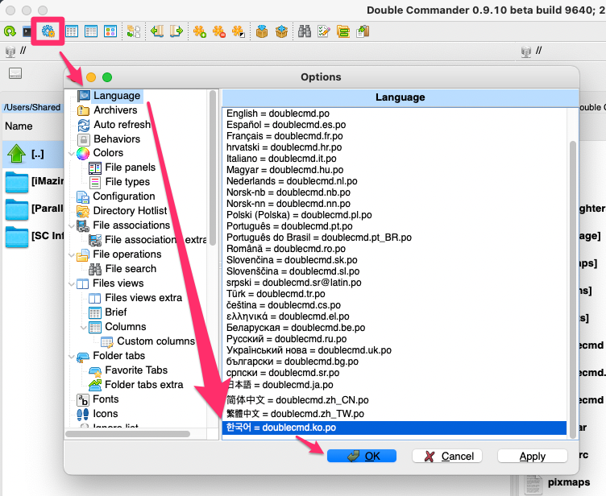Viewport: 606px width, 496px height.
Task: Collapse the File associations tree node
Action: pos(72,225)
